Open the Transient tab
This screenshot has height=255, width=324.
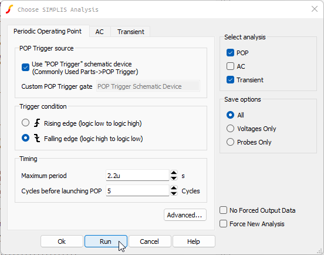coord(130,32)
